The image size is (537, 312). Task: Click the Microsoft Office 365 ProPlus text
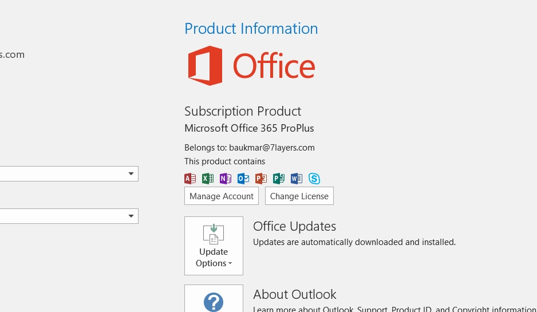(249, 128)
